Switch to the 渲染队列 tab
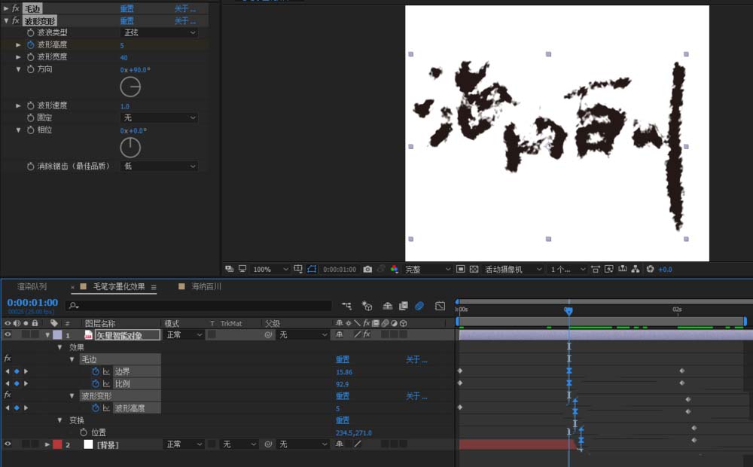Screen dimensions: 753x467 coord(32,287)
